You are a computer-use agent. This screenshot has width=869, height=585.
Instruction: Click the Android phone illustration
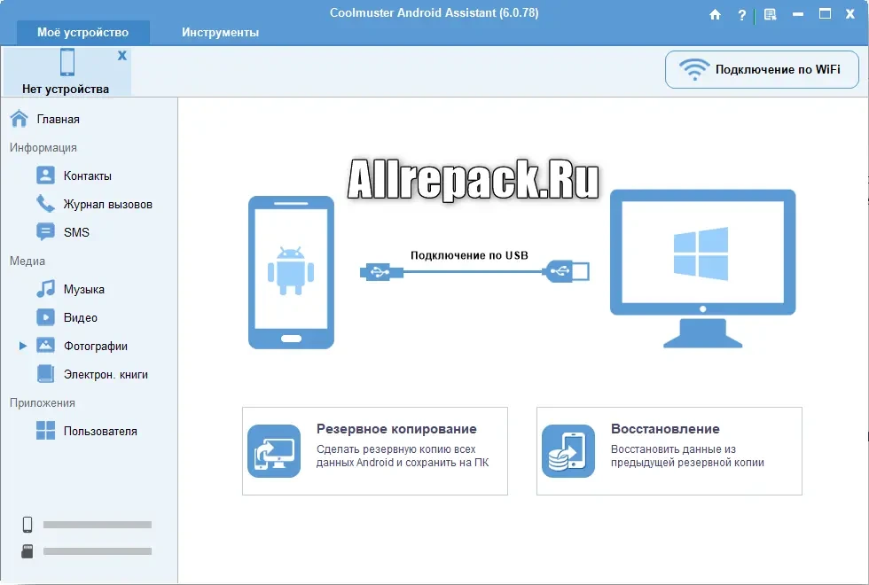(291, 272)
